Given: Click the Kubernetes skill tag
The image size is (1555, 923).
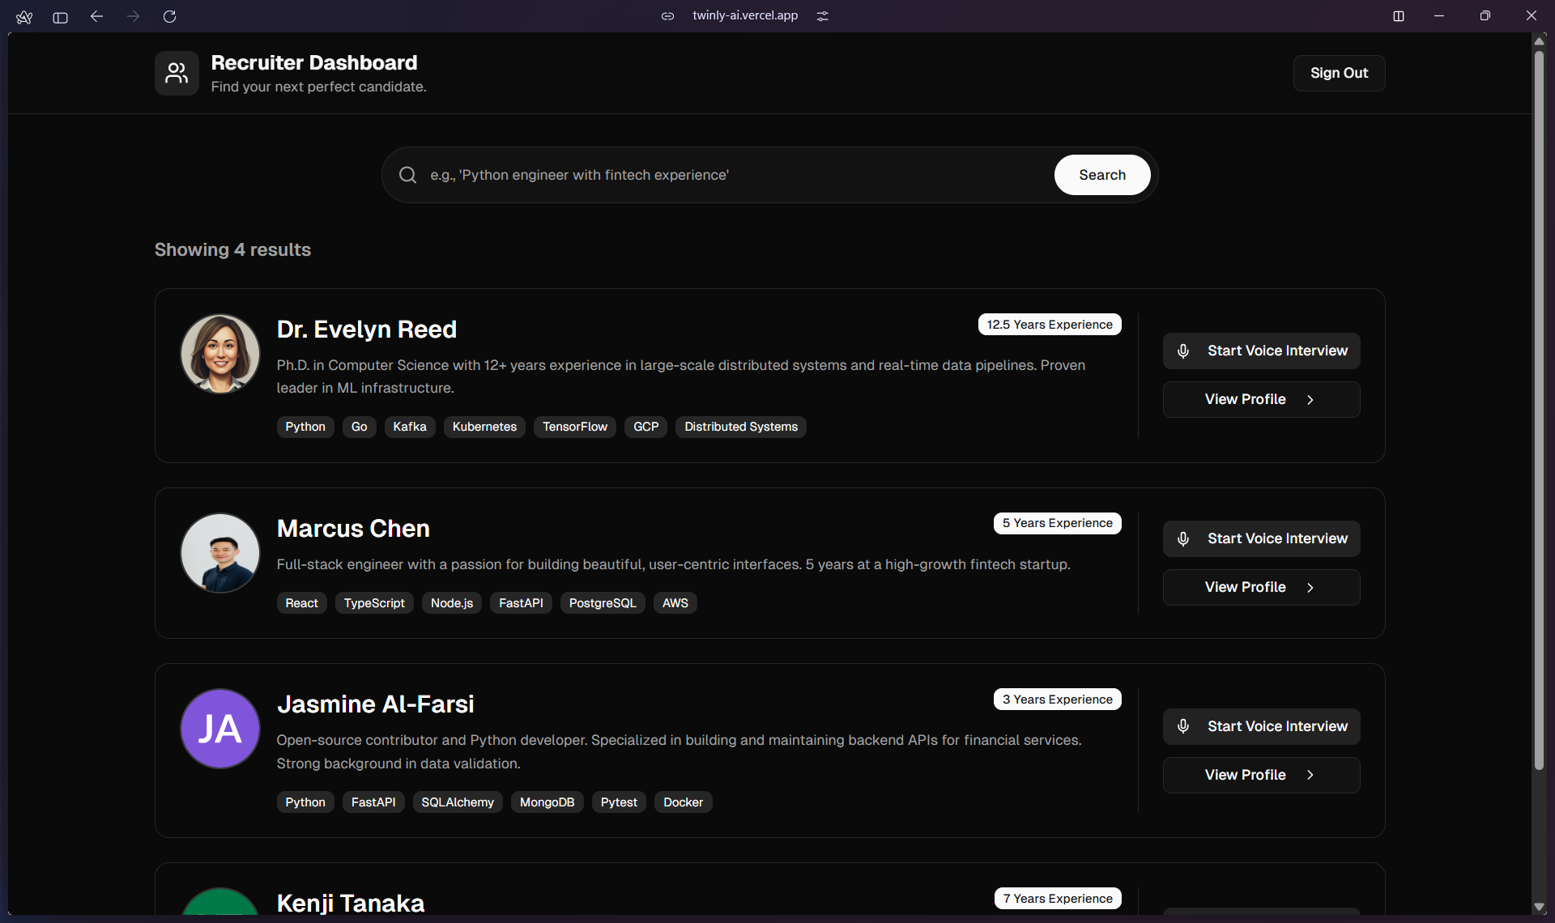Looking at the screenshot, I should pyautogui.click(x=484, y=427).
